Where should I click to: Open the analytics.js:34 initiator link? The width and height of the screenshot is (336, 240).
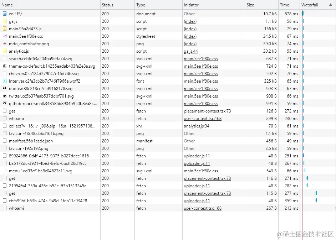point(197,126)
